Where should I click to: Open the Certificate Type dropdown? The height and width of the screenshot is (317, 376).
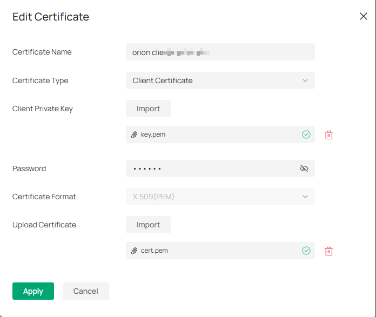220,80
